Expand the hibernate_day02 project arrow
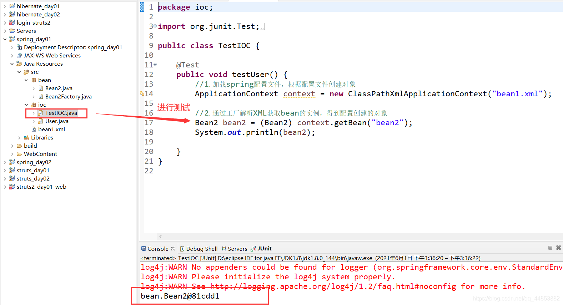563x305 pixels. (x=5, y=15)
